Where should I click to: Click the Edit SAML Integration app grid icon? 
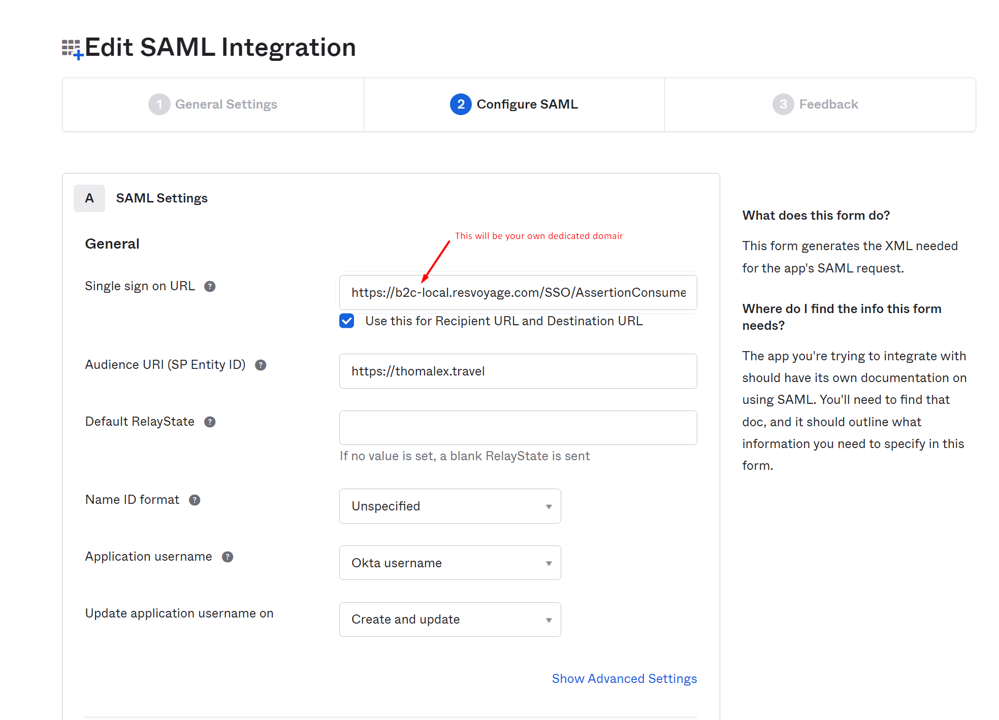coord(72,49)
